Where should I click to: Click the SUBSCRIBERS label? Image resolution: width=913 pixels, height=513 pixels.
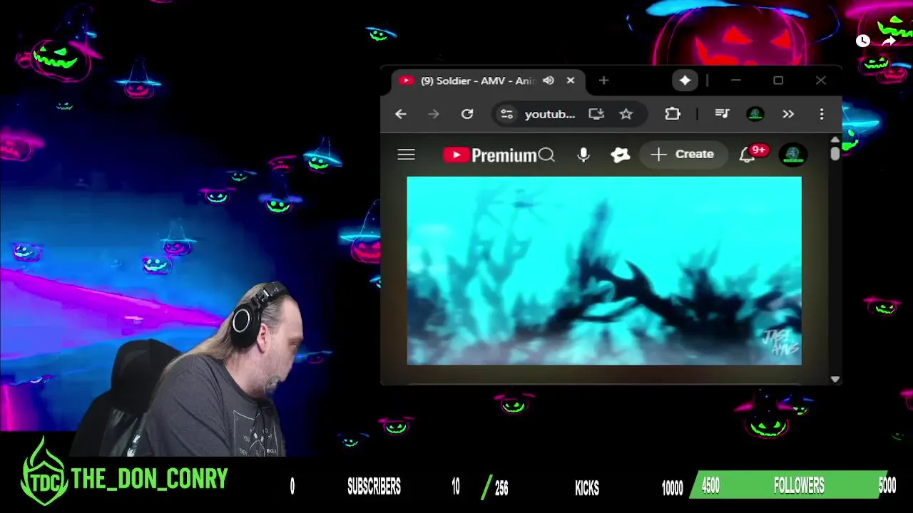tap(374, 487)
